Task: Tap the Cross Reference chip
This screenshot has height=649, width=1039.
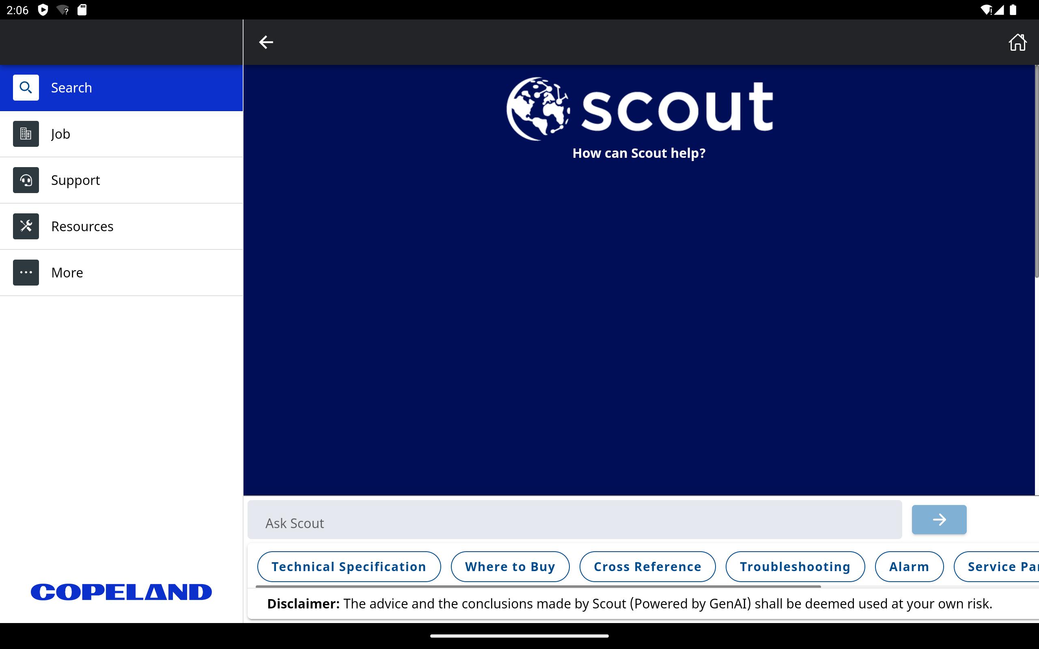Action: 647,567
